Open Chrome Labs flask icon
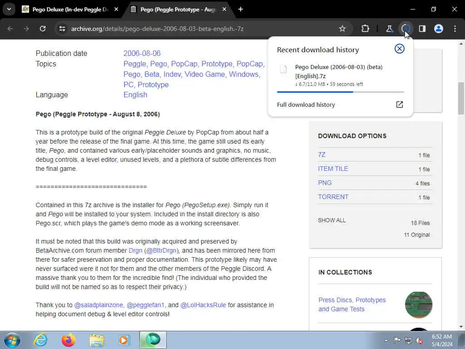Screen dimensions: 465x349 pyautogui.click(x=389, y=29)
